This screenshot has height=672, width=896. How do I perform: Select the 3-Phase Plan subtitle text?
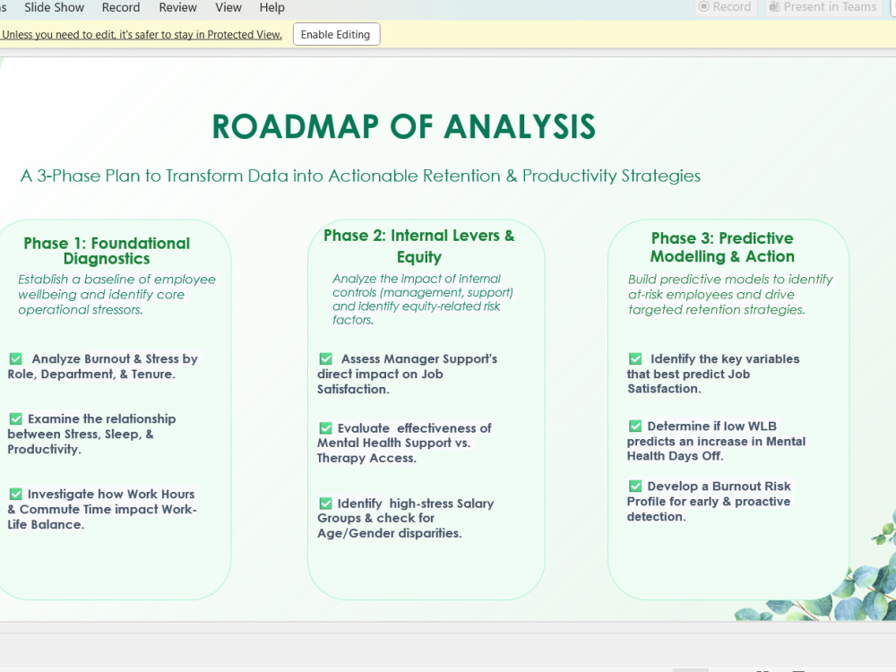(360, 176)
